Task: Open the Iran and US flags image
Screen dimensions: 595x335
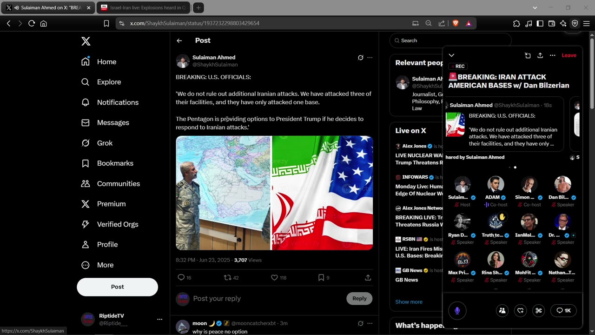Action: click(x=322, y=193)
